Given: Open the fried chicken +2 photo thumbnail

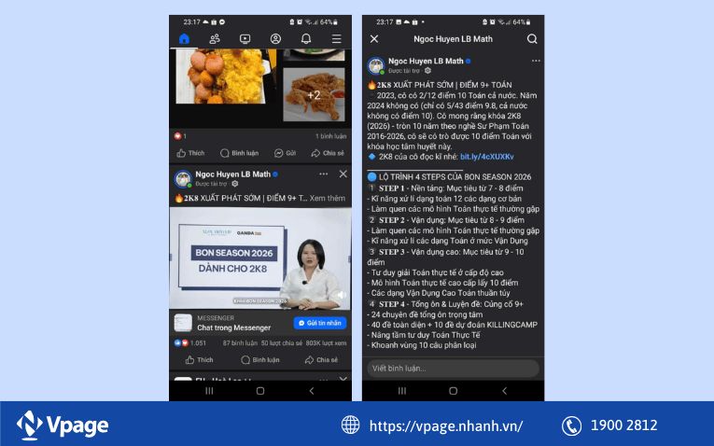Looking at the screenshot, I should pos(314,95).
